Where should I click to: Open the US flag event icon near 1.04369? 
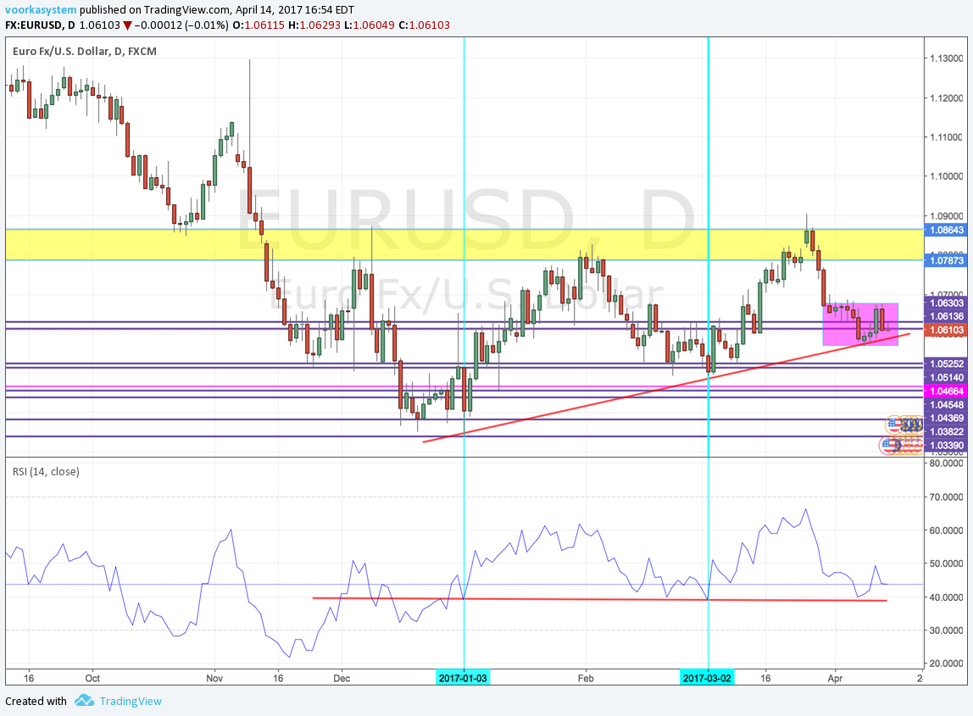[x=893, y=425]
